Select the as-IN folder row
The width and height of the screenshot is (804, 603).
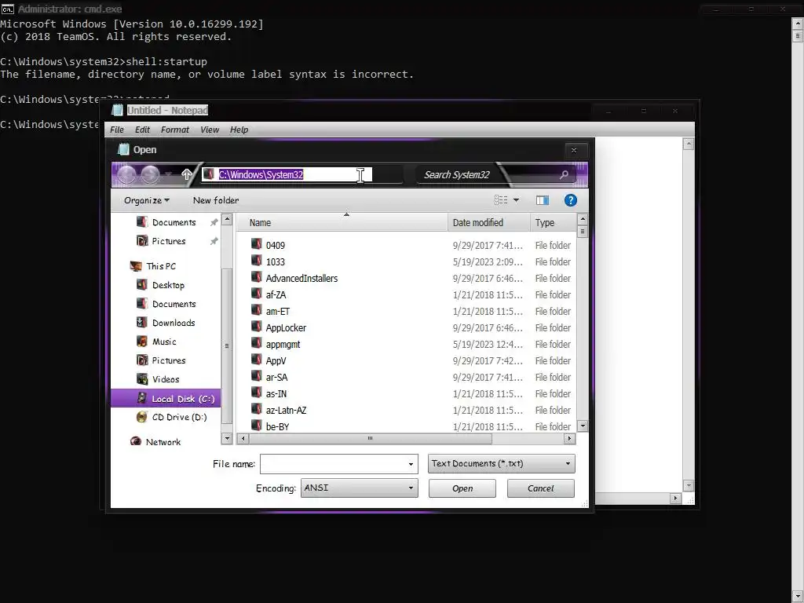pos(410,394)
